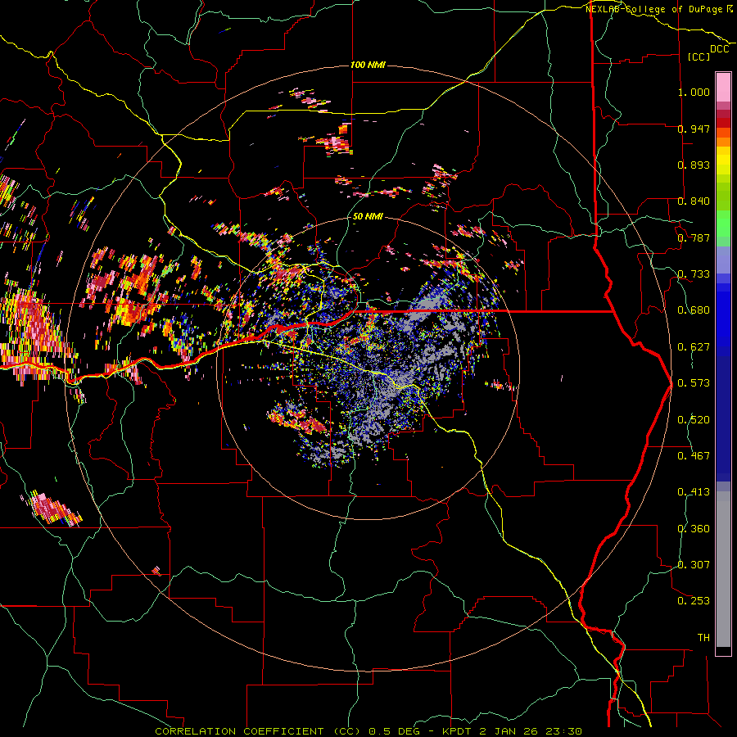737x737 pixels.
Task: Click the 0.573 scale value
Action: (x=694, y=383)
